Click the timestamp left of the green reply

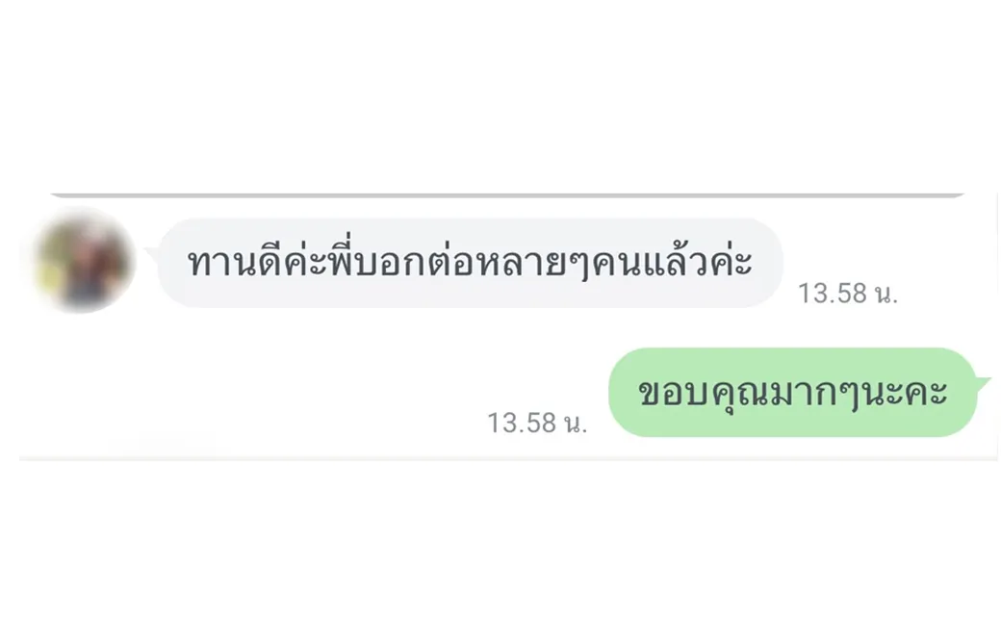coord(537,423)
